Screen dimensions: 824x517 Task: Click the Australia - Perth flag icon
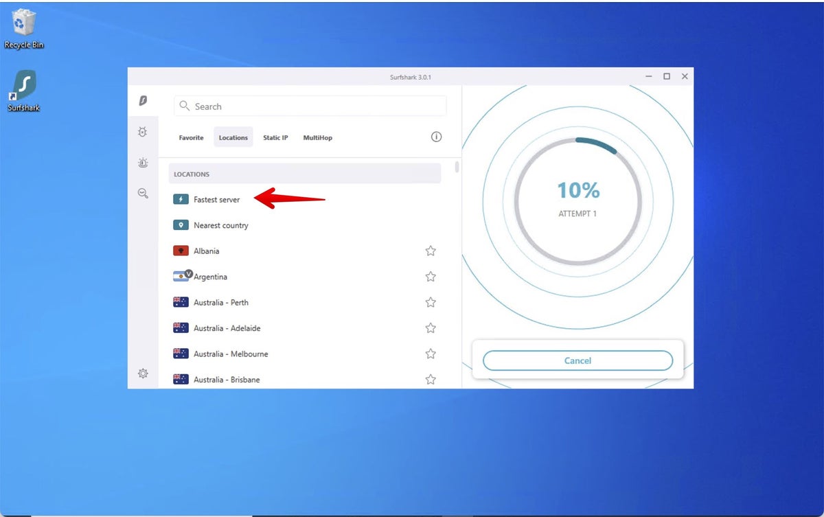(181, 303)
